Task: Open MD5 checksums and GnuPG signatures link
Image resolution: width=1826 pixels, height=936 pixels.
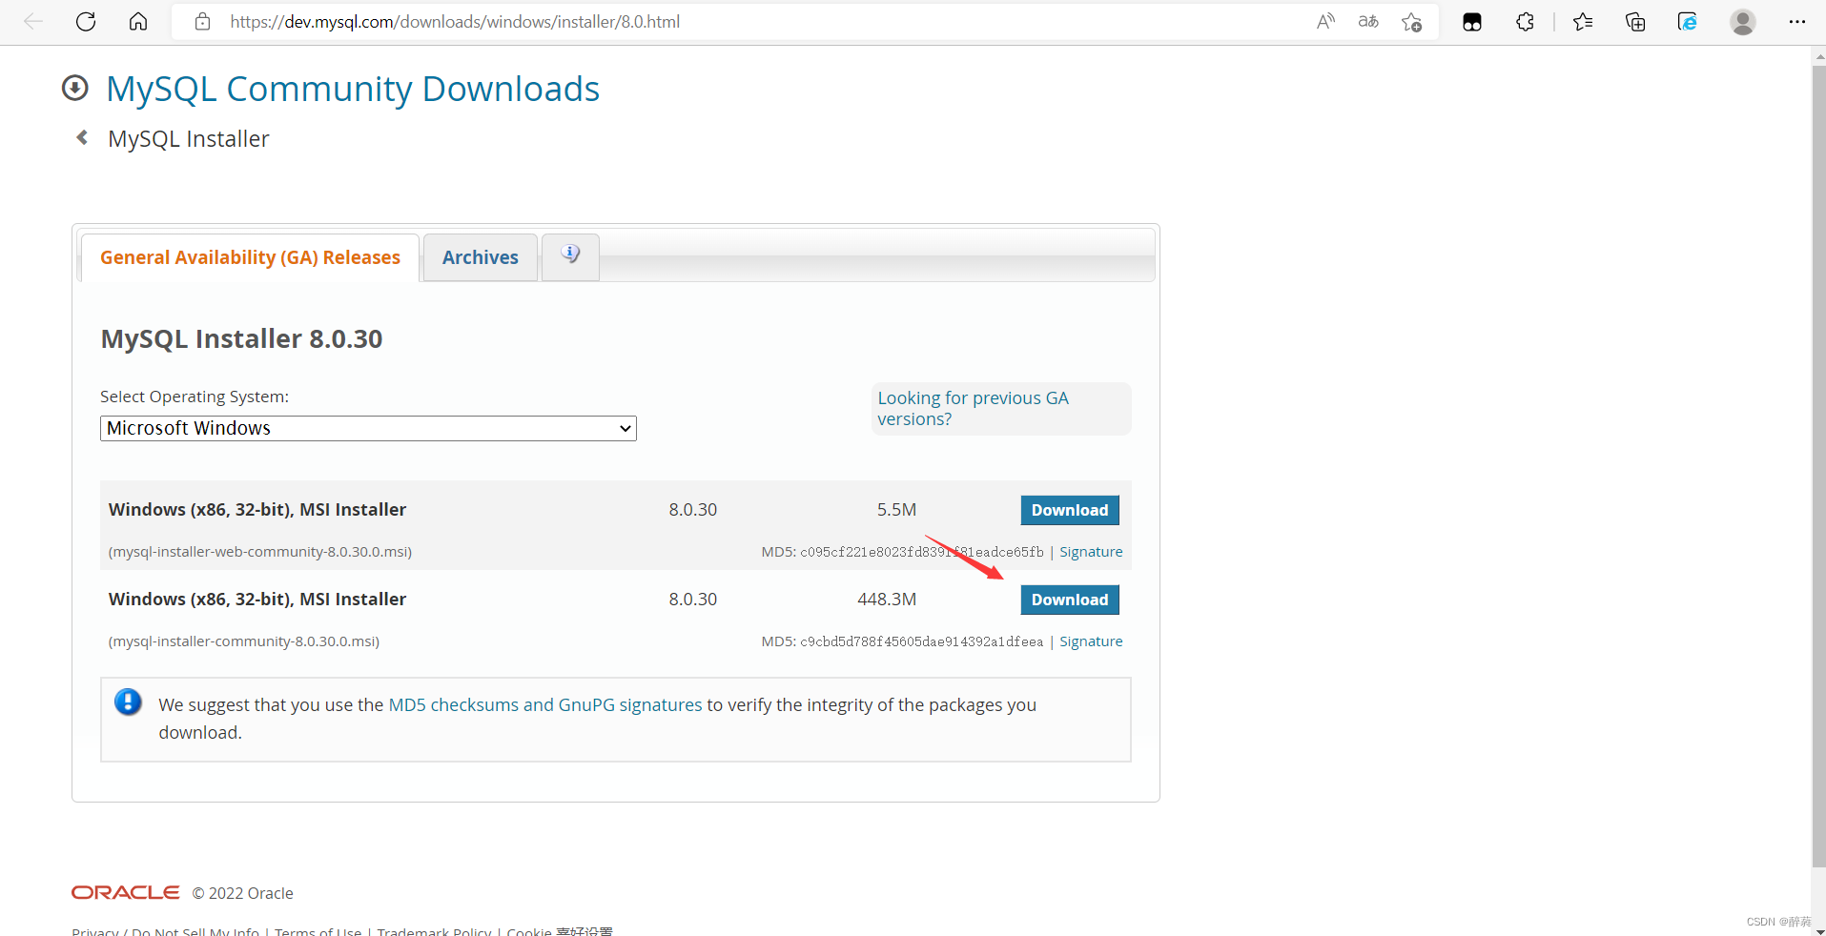Action: [x=545, y=704]
